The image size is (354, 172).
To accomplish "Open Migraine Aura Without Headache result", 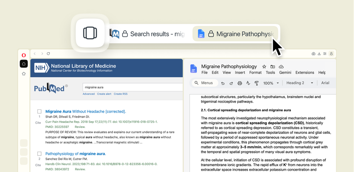I will (x=86, y=111).
